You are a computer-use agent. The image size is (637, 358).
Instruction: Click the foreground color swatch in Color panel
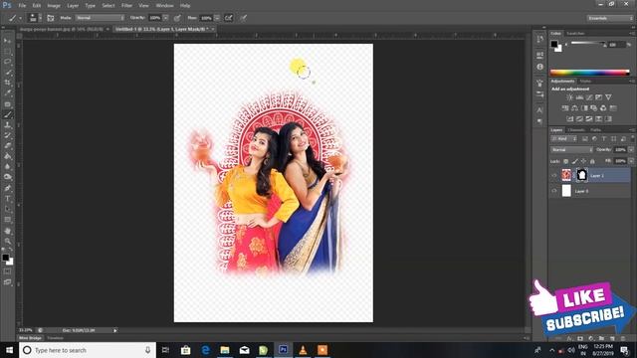(x=554, y=44)
